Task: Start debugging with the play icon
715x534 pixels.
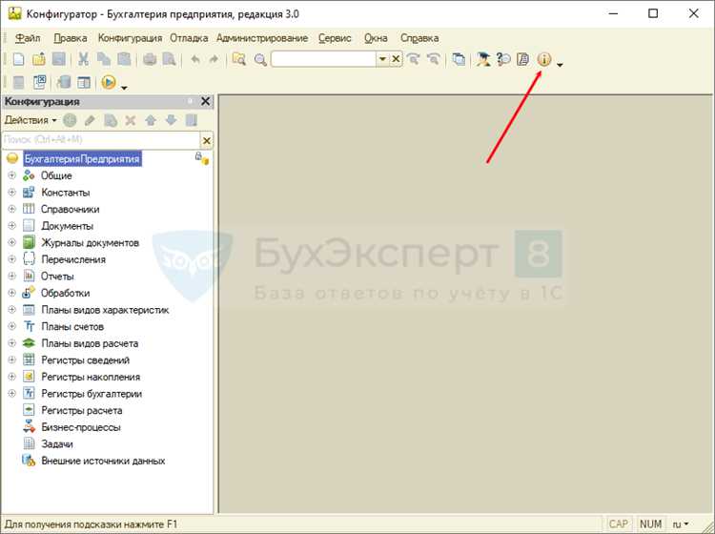Action: pyautogui.click(x=109, y=82)
